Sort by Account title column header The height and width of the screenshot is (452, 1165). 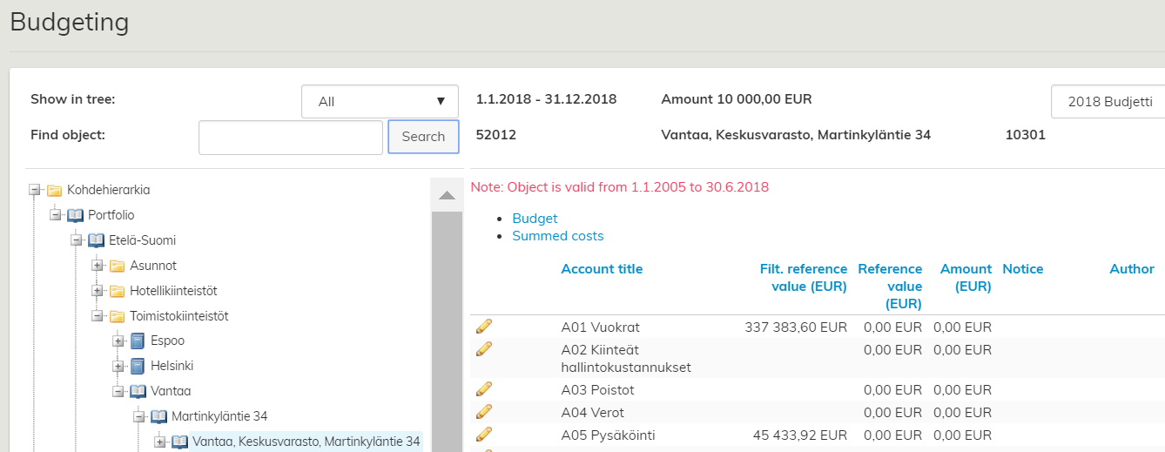(602, 269)
